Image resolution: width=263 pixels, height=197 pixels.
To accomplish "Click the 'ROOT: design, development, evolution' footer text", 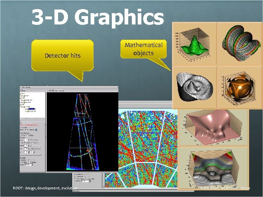I will (x=45, y=188).
